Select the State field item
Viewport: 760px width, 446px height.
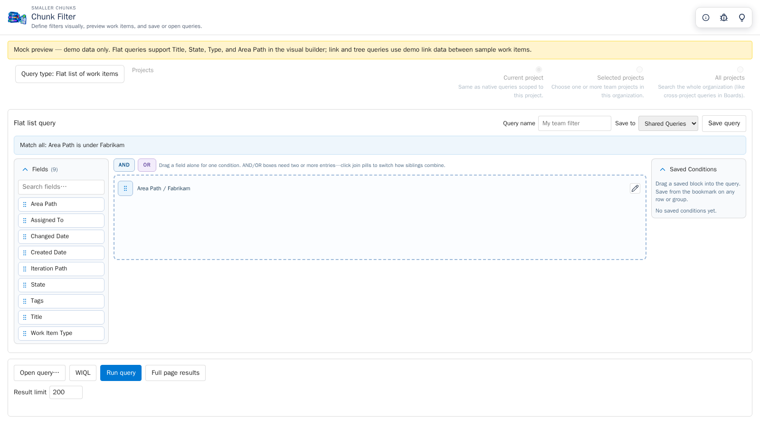[x=61, y=285]
